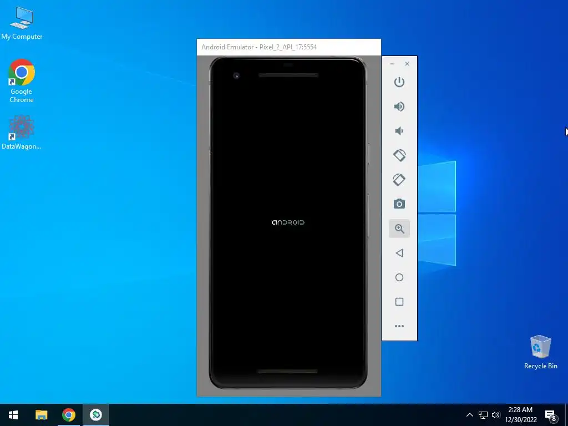The height and width of the screenshot is (426, 568).
Task: Lower volume with the volume down icon
Action: pos(399,131)
